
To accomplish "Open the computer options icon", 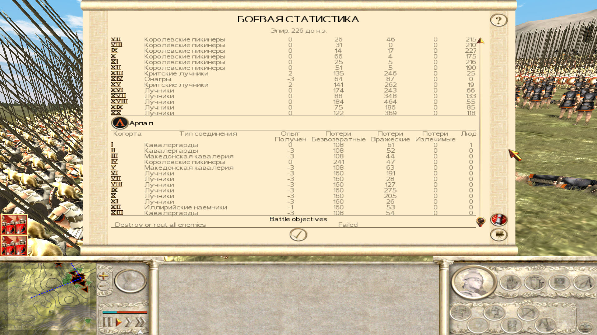I will click(x=559, y=283).
